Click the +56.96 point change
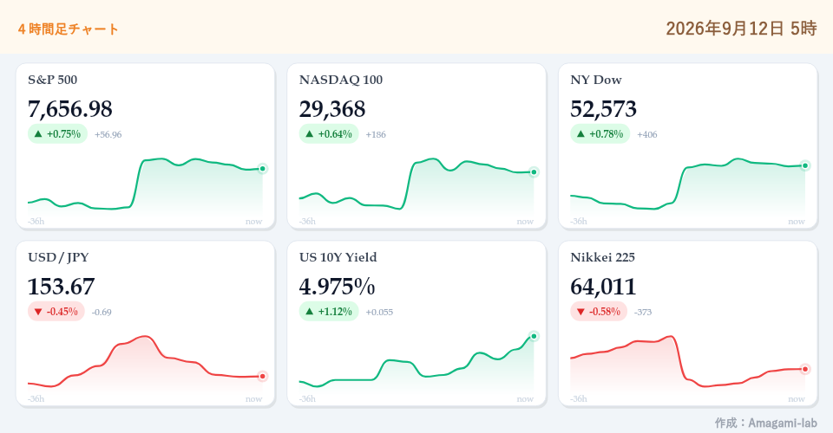Viewport: 833px width, 433px height. [x=108, y=134]
